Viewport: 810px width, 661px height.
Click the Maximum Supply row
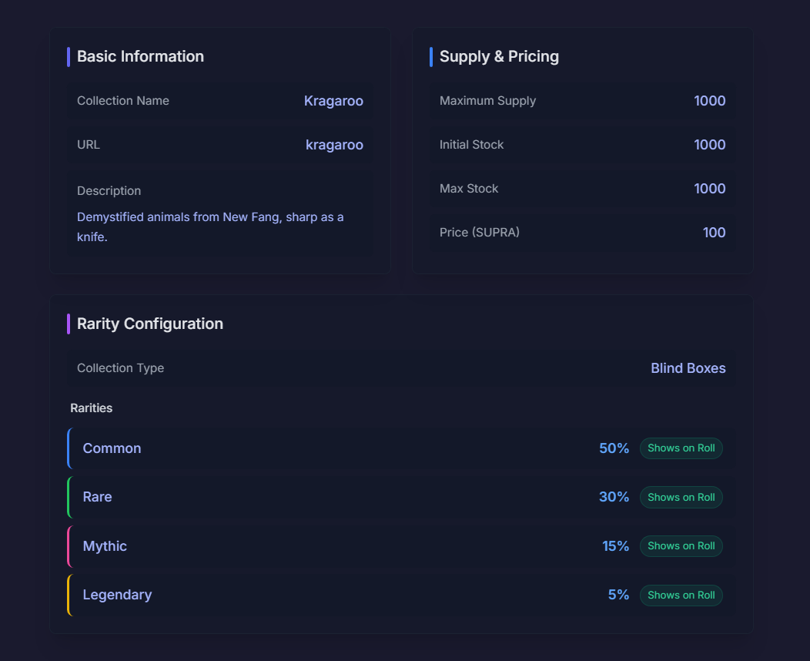point(582,101)
